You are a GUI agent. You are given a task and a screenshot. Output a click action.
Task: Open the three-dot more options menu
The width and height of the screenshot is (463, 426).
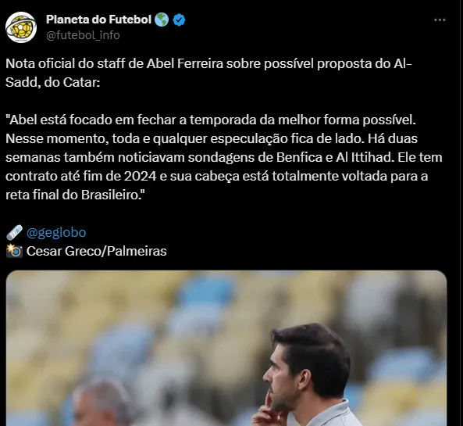coord(440,20)
